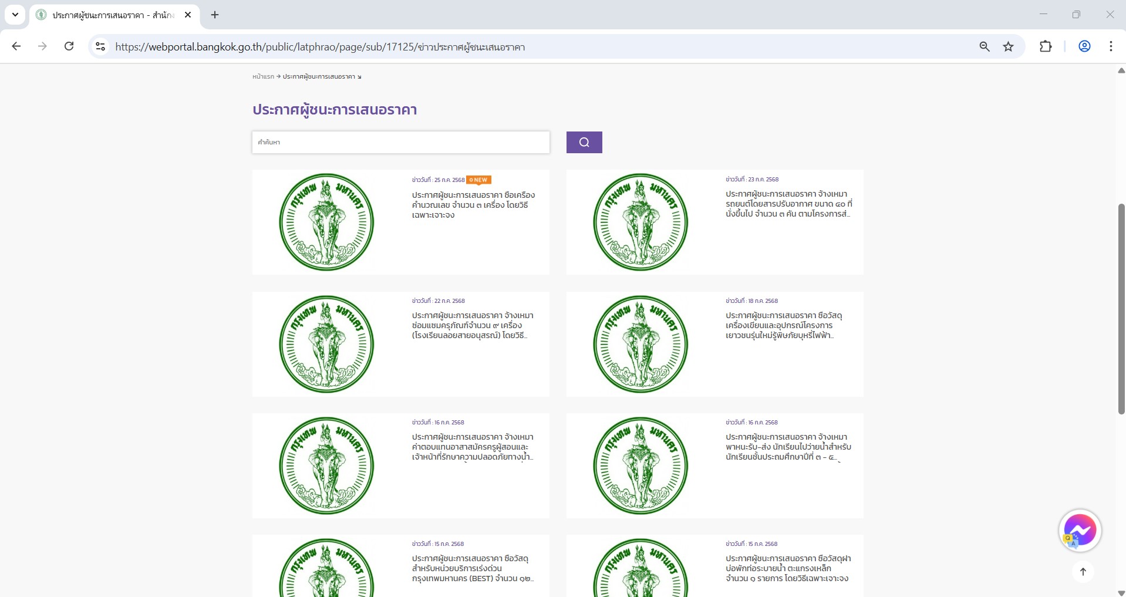The width and height of the screenshot is (1126, 597).
Task: Click the emblem thumbnail of the 18 ก.ค. announcement
Action: (x=640, y=344)
